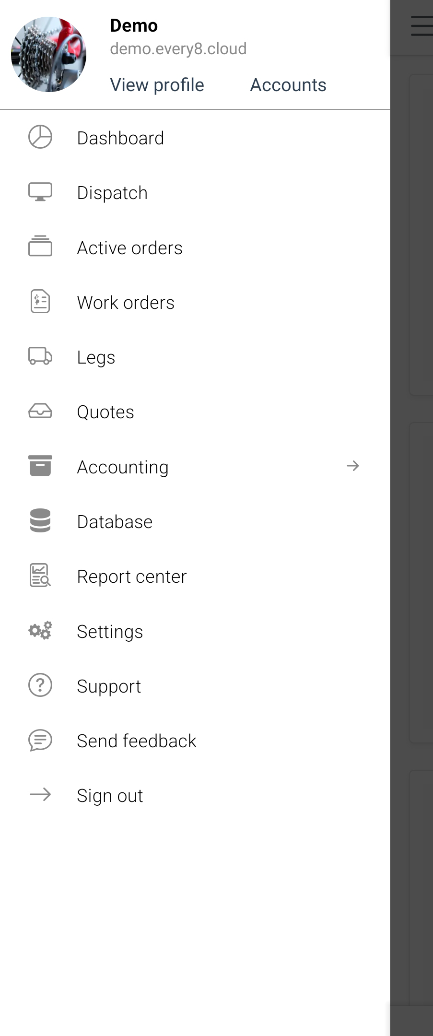The height and width of the screenshot is (1036, 433).
Task: Click the Quotes inbox tray icon
Action: [x=40, y=411]
